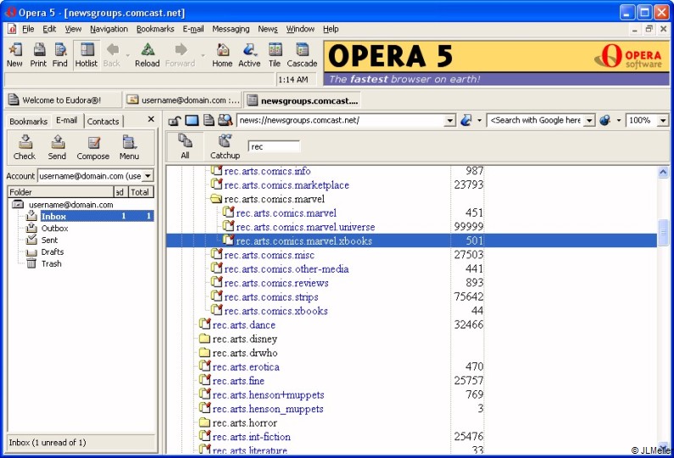
Task: Open the address field dropdown arrow
Action: pyautogui.click(x=449, y=120)
